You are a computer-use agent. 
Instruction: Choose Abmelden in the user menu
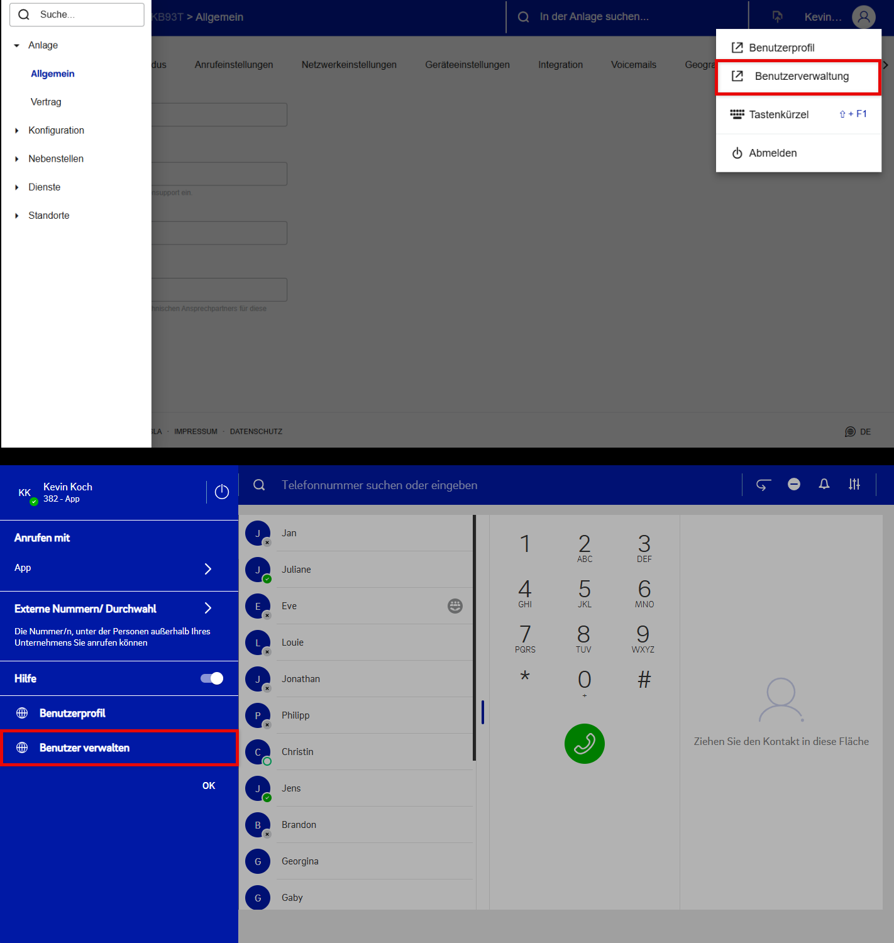point(772,153)
